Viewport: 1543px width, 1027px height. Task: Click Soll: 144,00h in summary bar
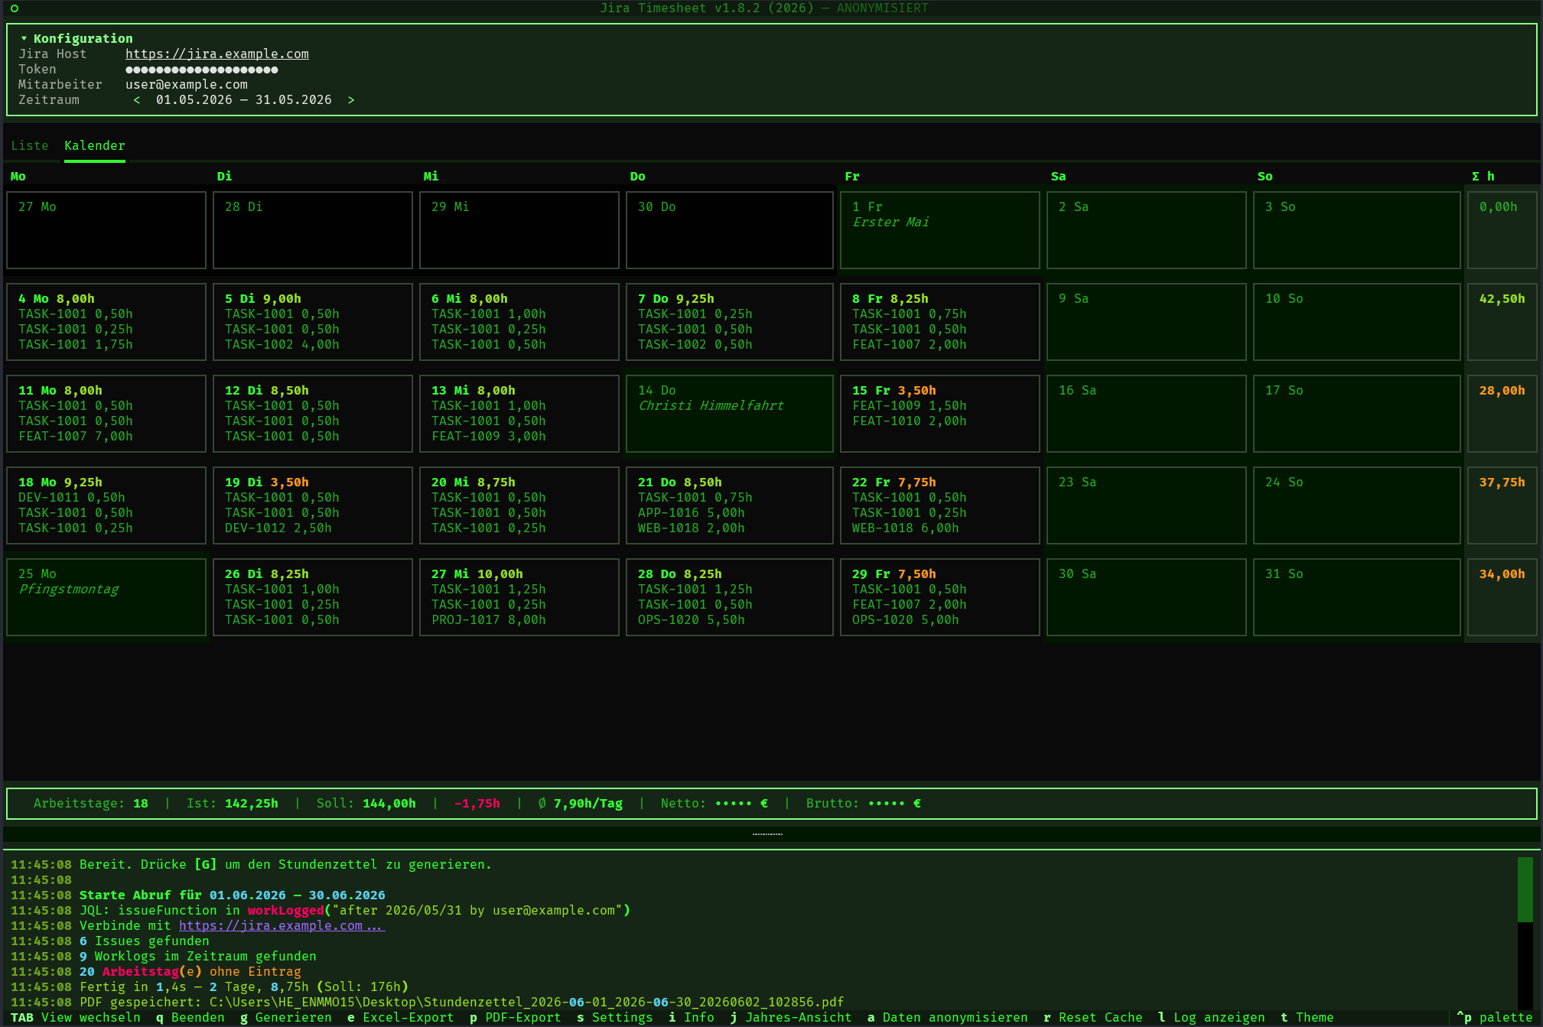tap(366, 804)
